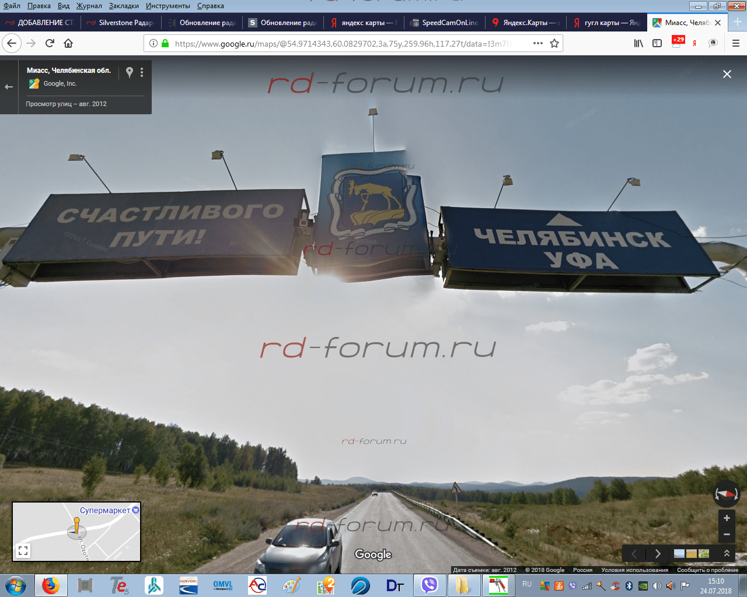Toggle the Firefox sidebar view
Viewport: 747px width, 597px height.
pos(657,43)
